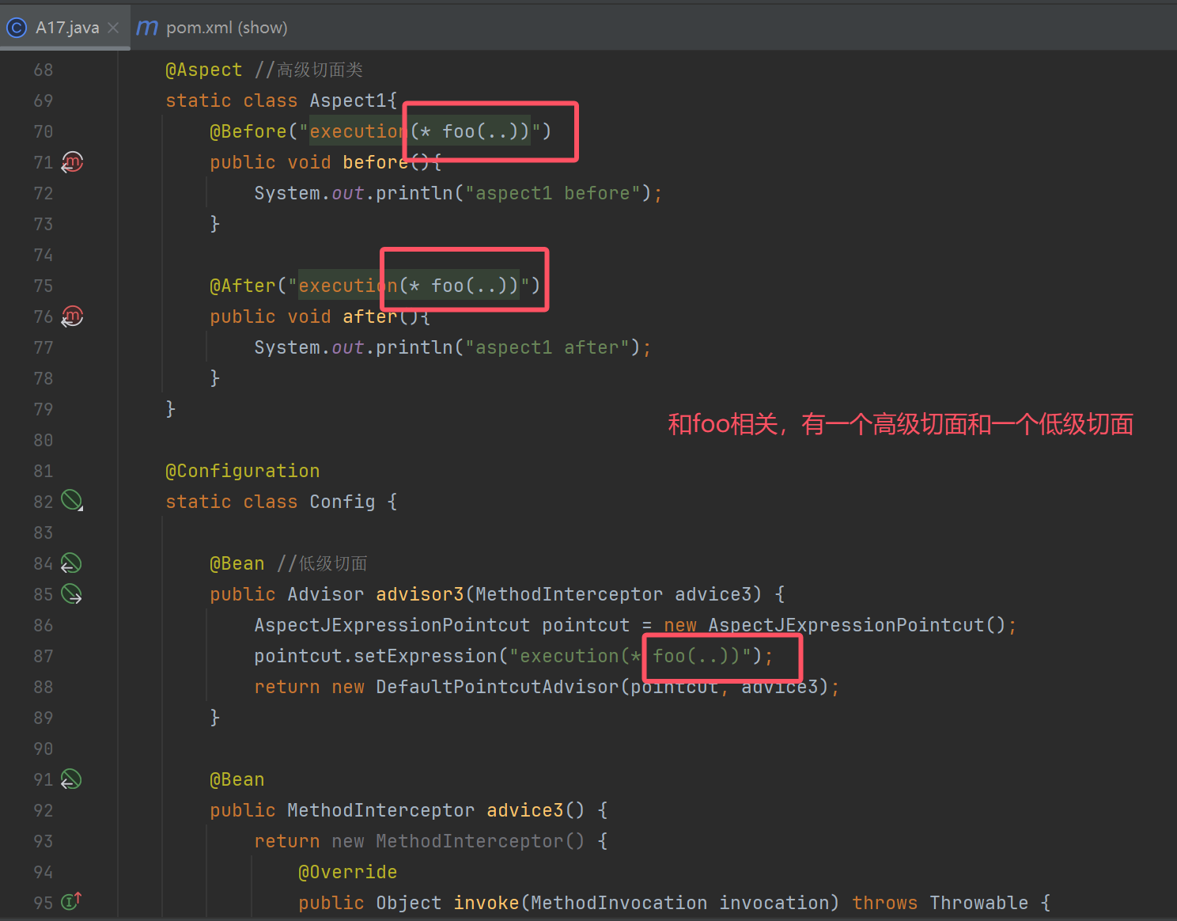This screenshot has width=1177, height=921.
Task: Click the println call on line 72
Action: click(x=414, y=193)
